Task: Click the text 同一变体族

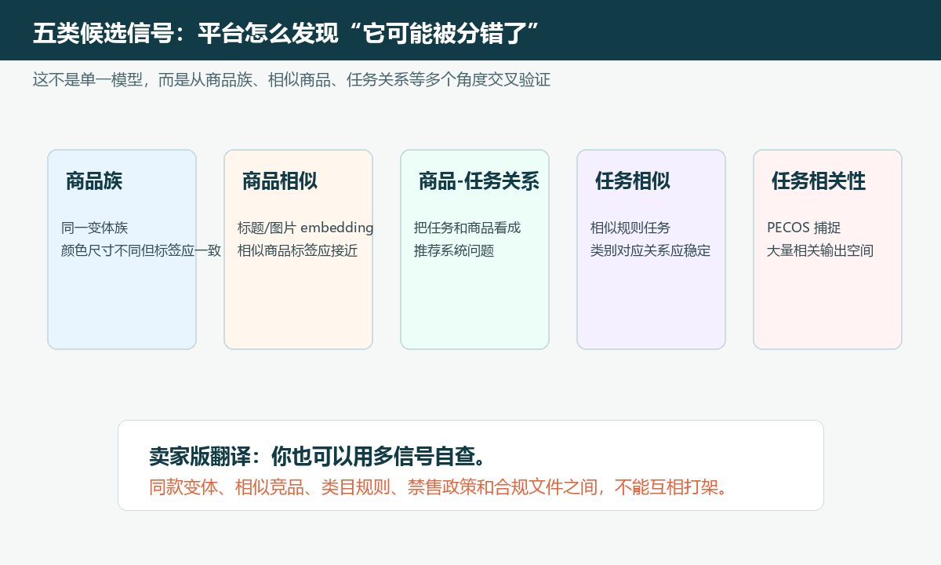Action: pyautogui.click(x=94, y=228)
